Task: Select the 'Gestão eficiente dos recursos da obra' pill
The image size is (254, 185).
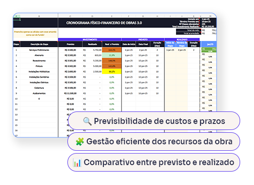Action: [x=154, y=142]
